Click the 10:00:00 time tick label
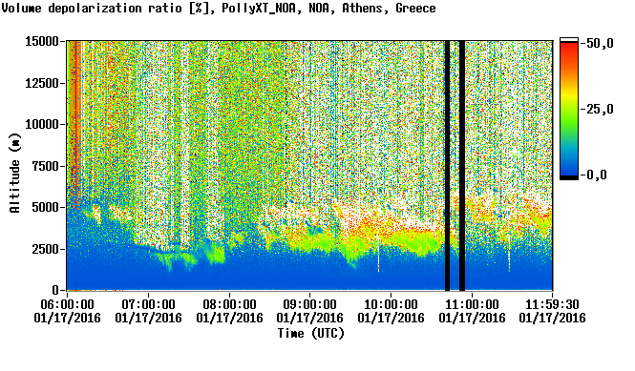The width and height of the screenshot is (635, 371). [x=392, y=311]
